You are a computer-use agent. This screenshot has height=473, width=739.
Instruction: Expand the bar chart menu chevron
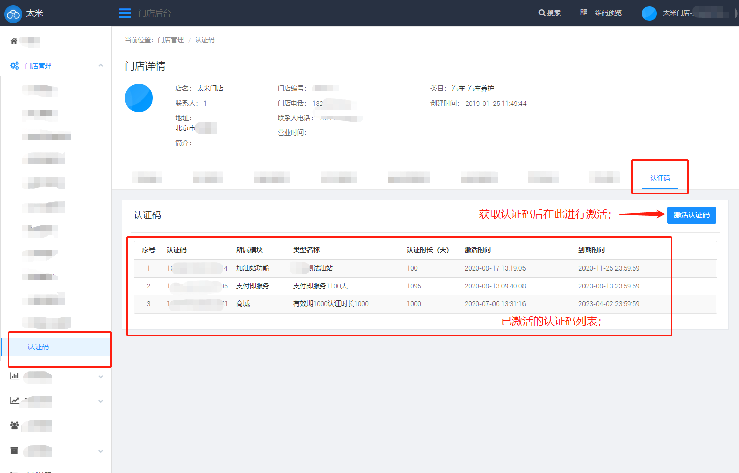[x=101, y=377]
